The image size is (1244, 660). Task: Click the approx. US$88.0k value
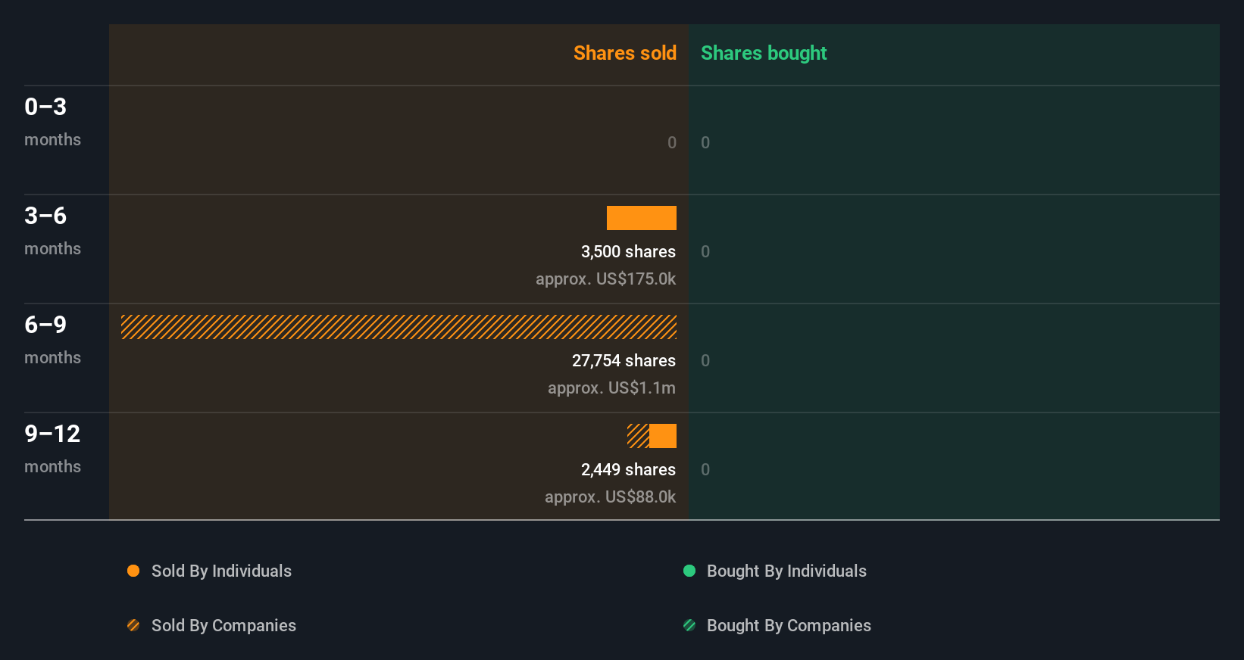610,497
